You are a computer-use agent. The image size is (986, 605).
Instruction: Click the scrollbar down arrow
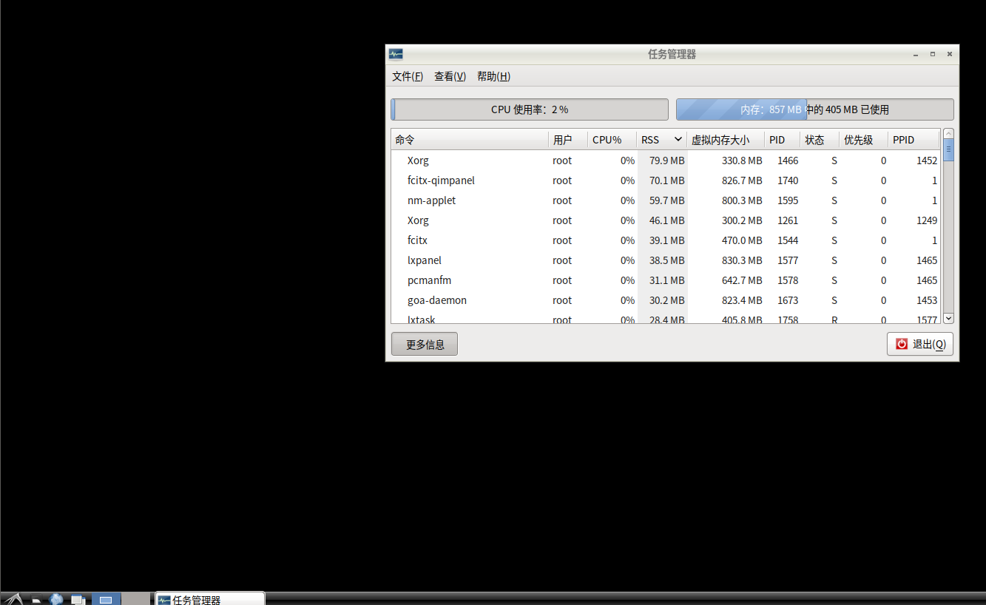pyautogui.click(x=949, y=318)
